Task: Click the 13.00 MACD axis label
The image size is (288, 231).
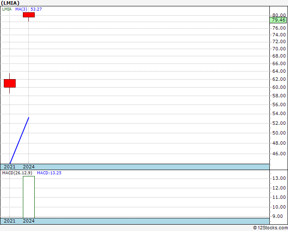Action: 279,178
